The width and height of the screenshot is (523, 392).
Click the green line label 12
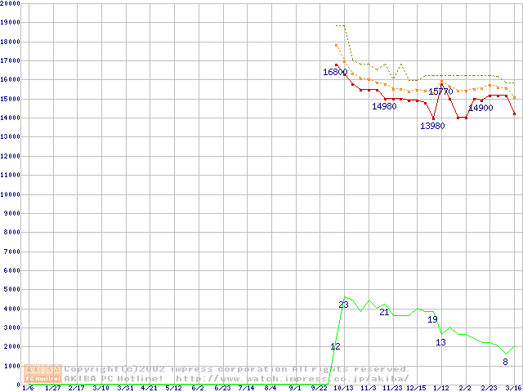(x=335, y=346)
